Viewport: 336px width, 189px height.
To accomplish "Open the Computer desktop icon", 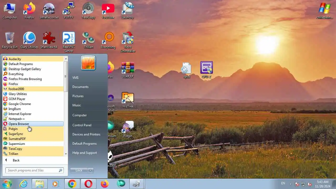I will (10, 11).
